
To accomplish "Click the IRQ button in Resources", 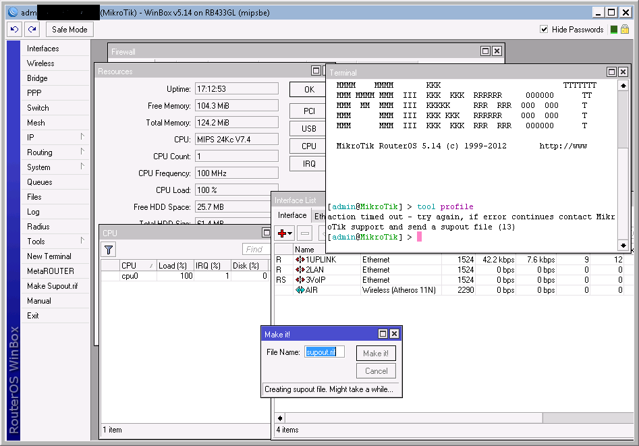I will point(308,163).
